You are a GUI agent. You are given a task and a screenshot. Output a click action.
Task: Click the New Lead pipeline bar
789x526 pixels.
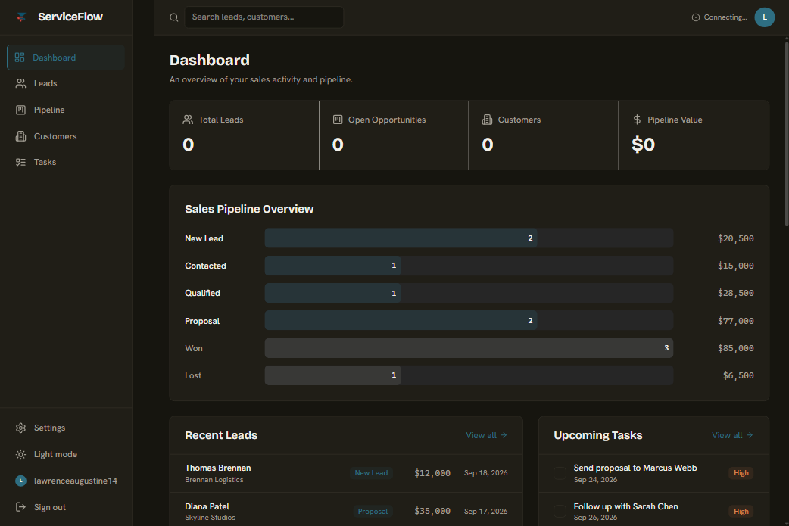click(401, 238)
